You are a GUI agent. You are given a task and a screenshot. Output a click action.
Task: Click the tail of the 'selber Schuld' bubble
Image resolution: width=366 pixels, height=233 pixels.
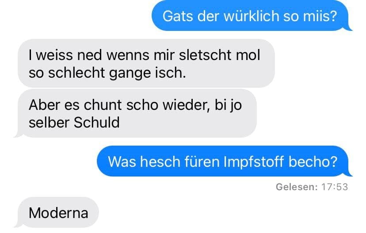coord(18,135)
